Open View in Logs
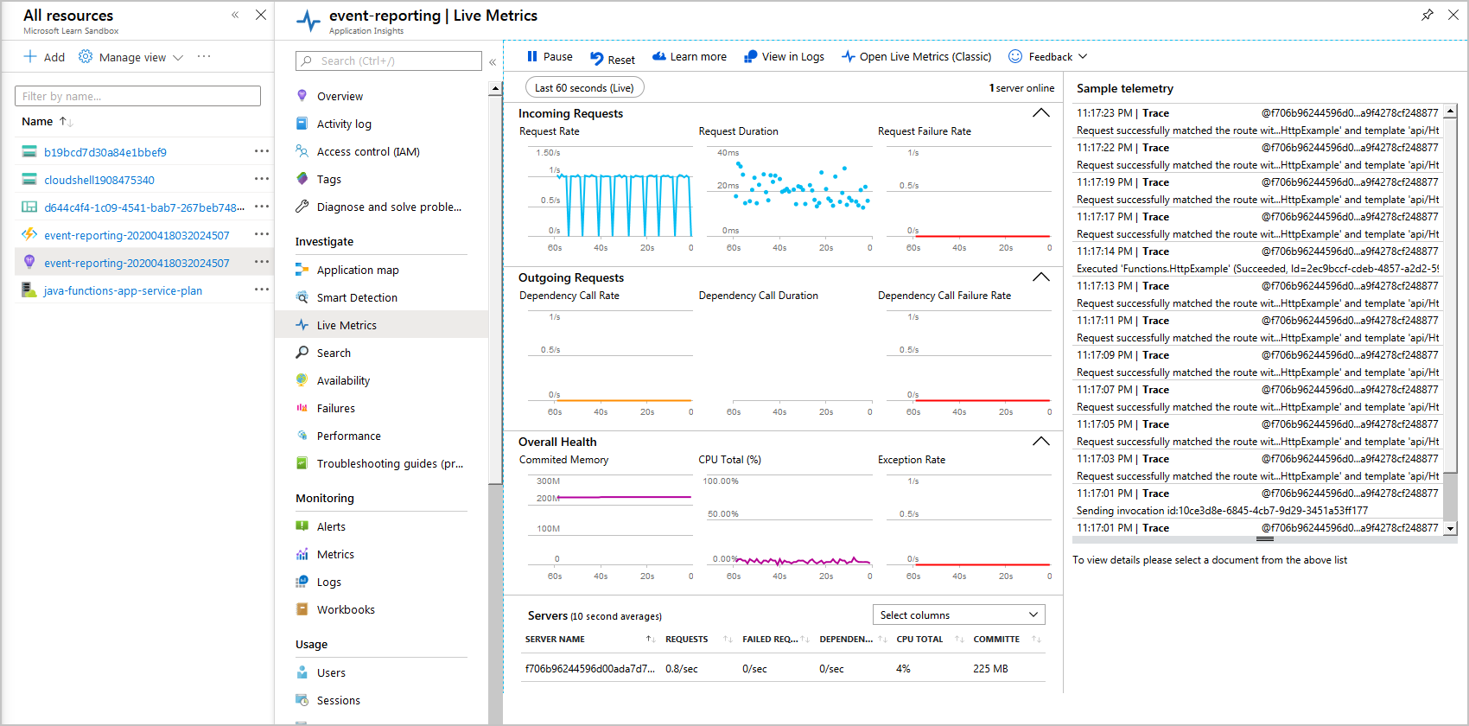The width and height of the screenshot is (1469, 726). (784, 57)
